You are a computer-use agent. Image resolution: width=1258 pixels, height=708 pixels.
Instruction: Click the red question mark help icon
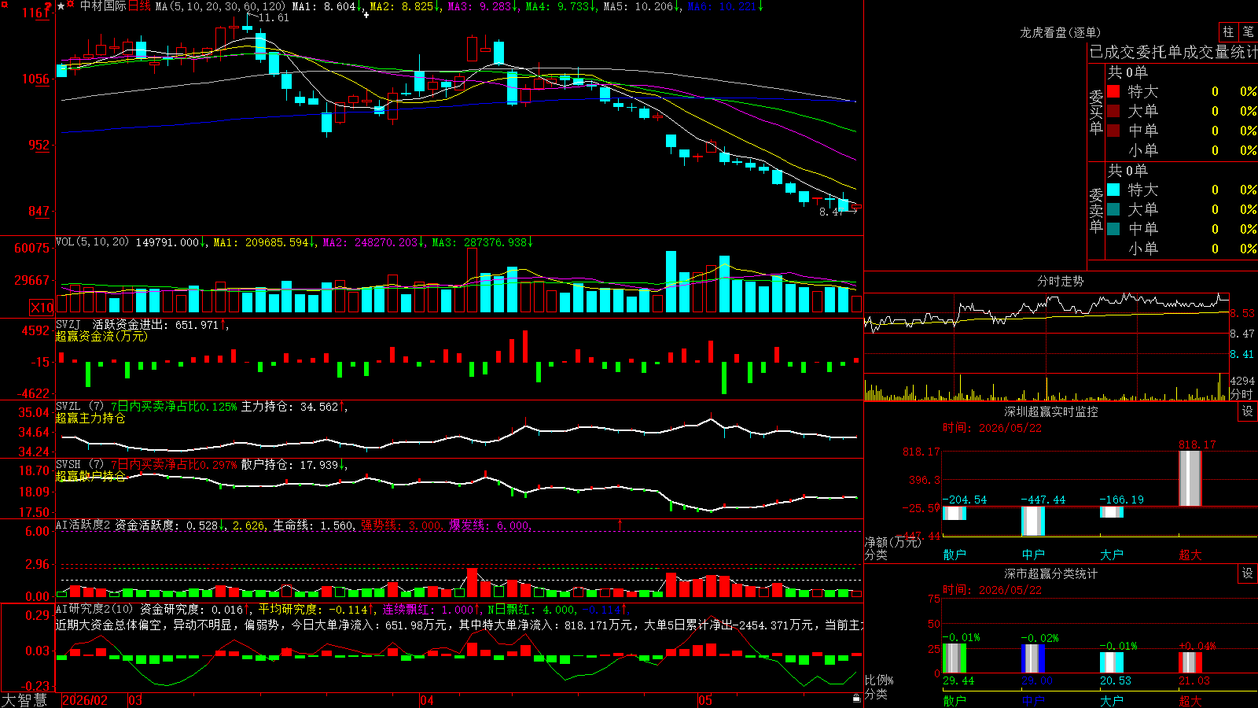(x=49, y=7)
